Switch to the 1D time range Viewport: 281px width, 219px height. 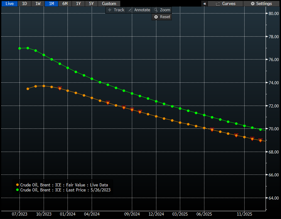24,3
